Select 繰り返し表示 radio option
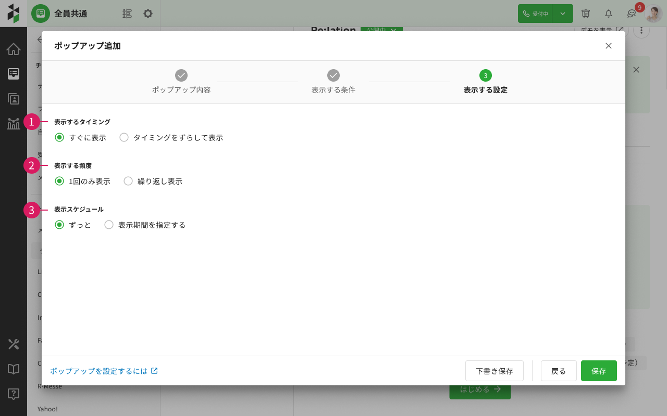This screenshot has height=416, width=667. pos(128,181)
